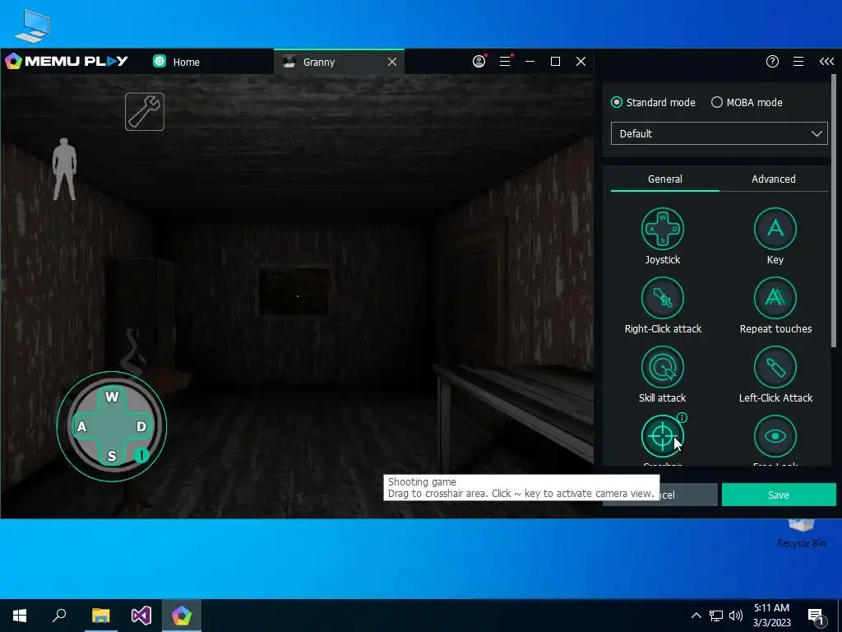Open the key mapping panel hamburger menu
Viewport: 842px width, 632px height.
798,61
